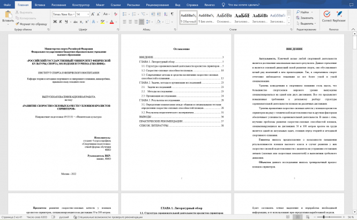Open text effects glowing A icon
The image size is (357, 220).
93,22
